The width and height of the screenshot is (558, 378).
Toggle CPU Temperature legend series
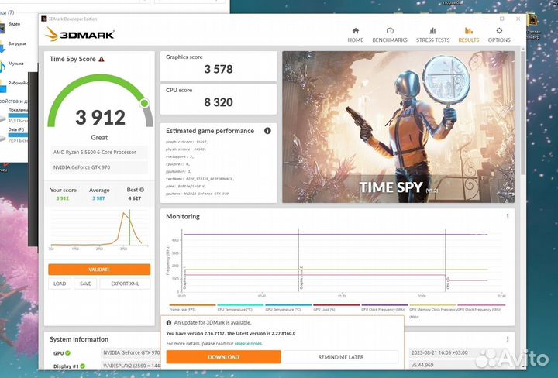coord(240,308)
